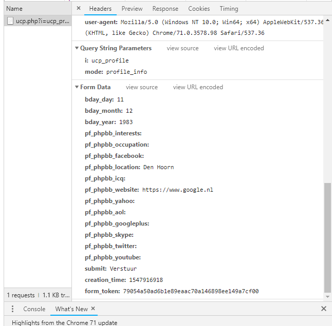This screenshot has height=326, width=332.
Task: Click the scrollbar down arrow
Action: click(x=327, y=297)
